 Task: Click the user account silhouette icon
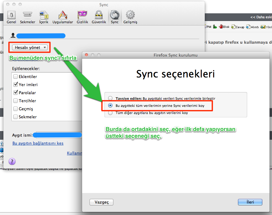[13, 35]
